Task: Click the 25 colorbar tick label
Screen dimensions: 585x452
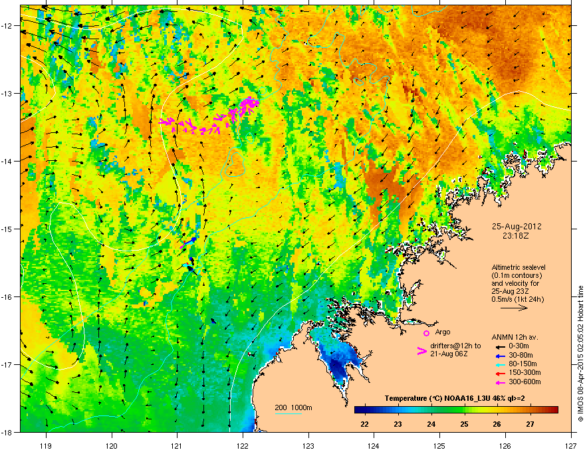Action: [464, 424]
